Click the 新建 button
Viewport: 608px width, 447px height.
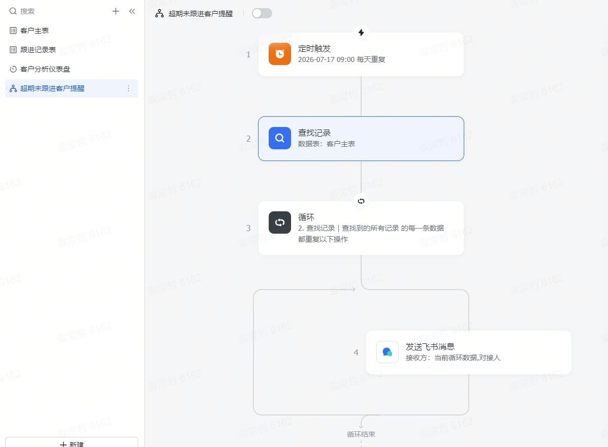tap(71, 443)
